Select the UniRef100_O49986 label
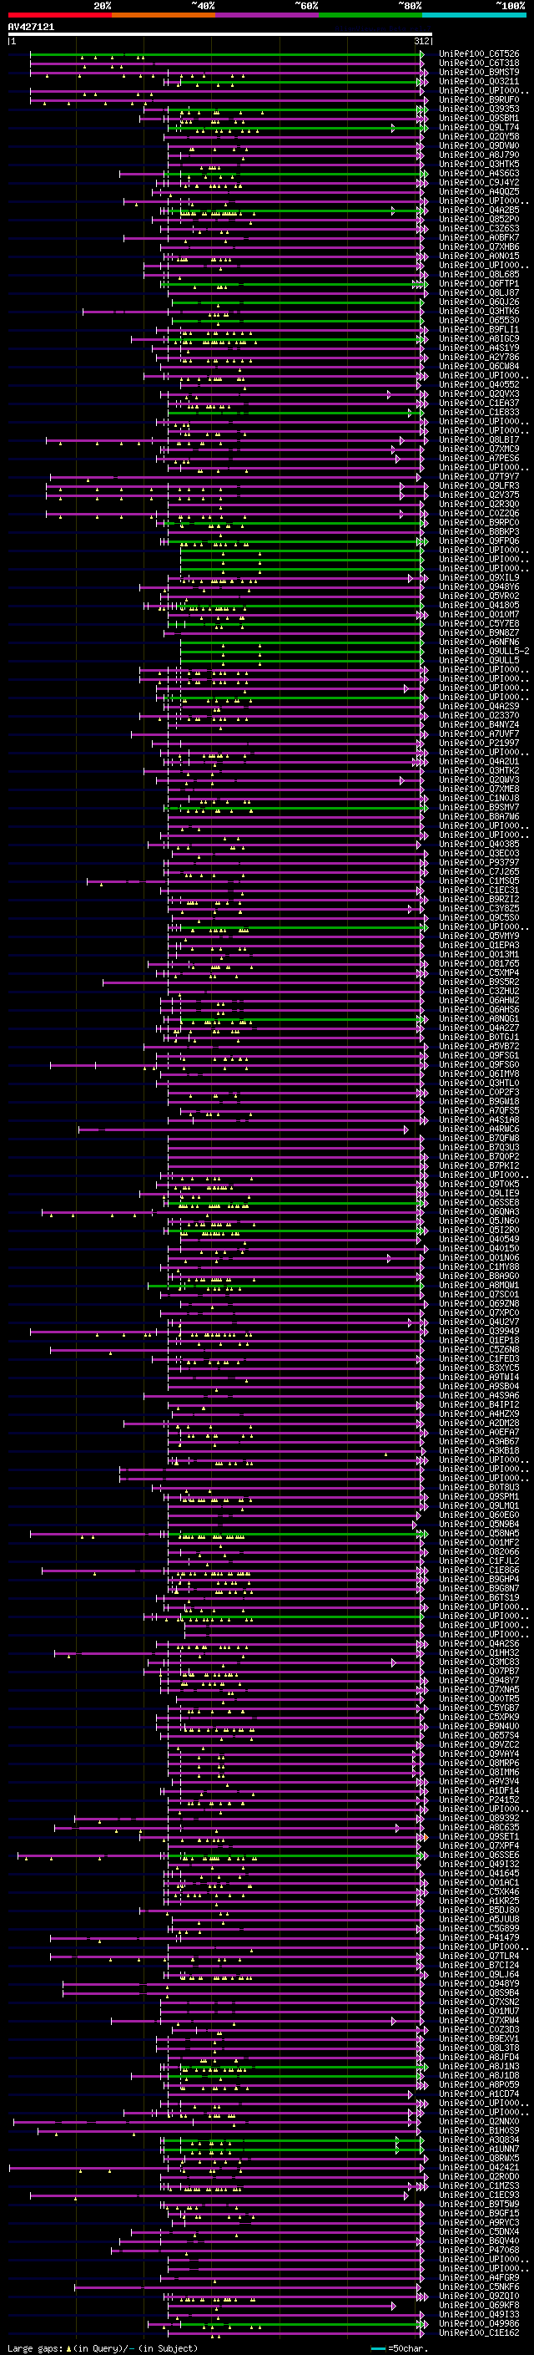 pos(479,2324)
